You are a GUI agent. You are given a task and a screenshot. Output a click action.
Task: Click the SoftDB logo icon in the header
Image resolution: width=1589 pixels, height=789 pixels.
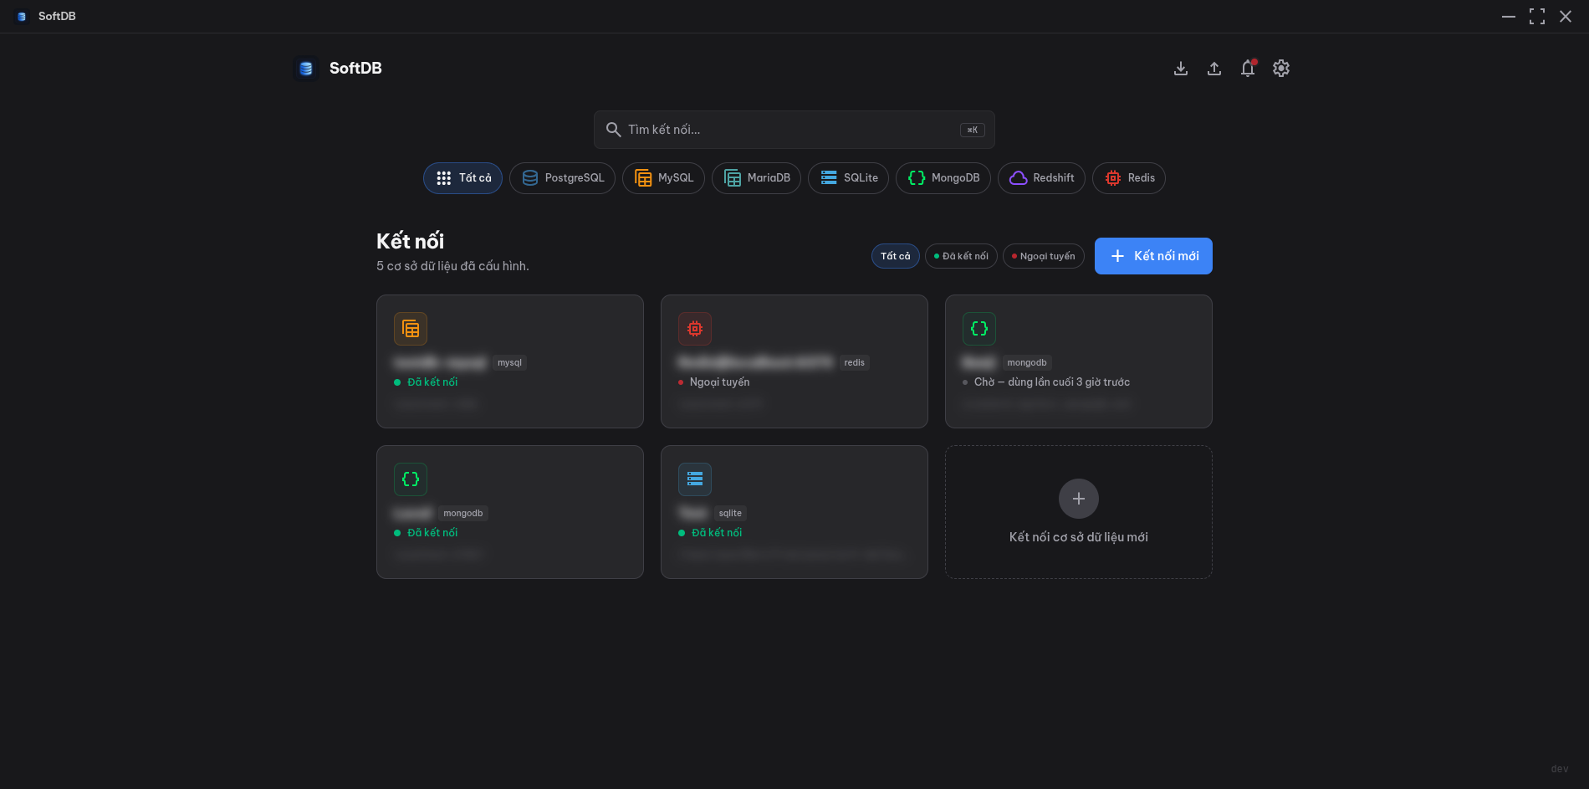(306, 68)
